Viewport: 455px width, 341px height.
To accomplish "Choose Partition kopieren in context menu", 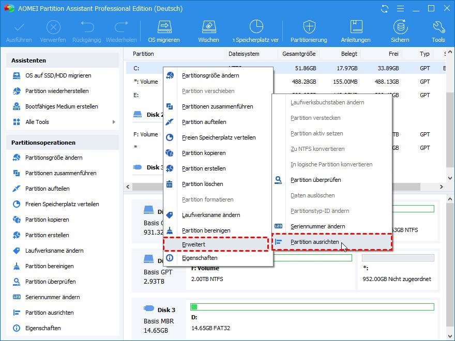I will [x=218, y=153].
